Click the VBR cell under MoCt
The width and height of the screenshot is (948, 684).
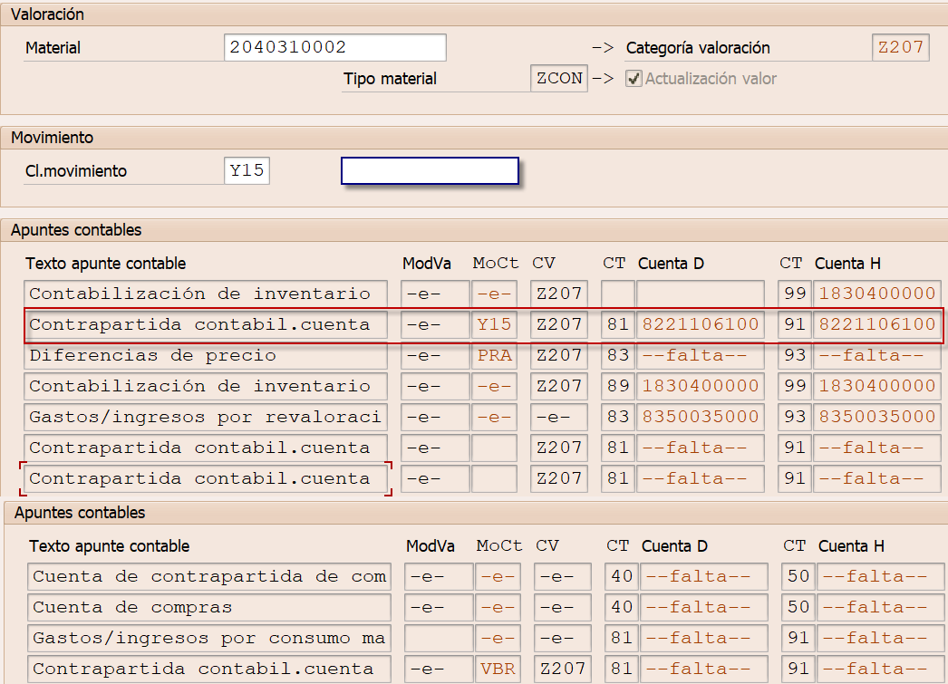(x=498, y=670)
